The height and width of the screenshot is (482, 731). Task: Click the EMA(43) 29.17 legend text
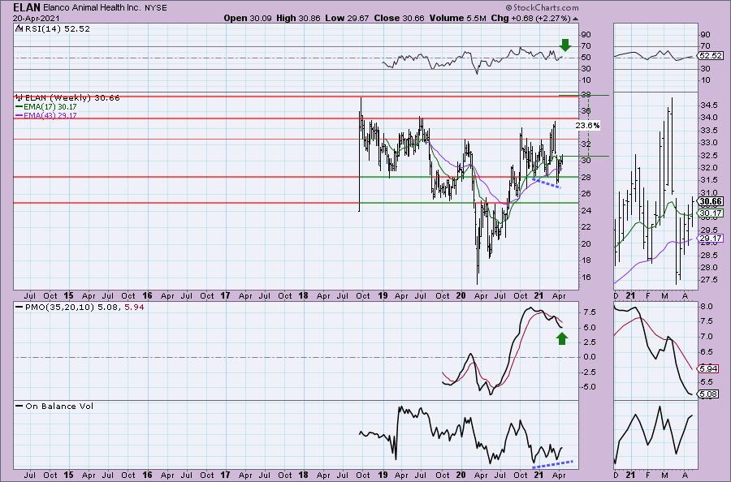pos(50,115)
